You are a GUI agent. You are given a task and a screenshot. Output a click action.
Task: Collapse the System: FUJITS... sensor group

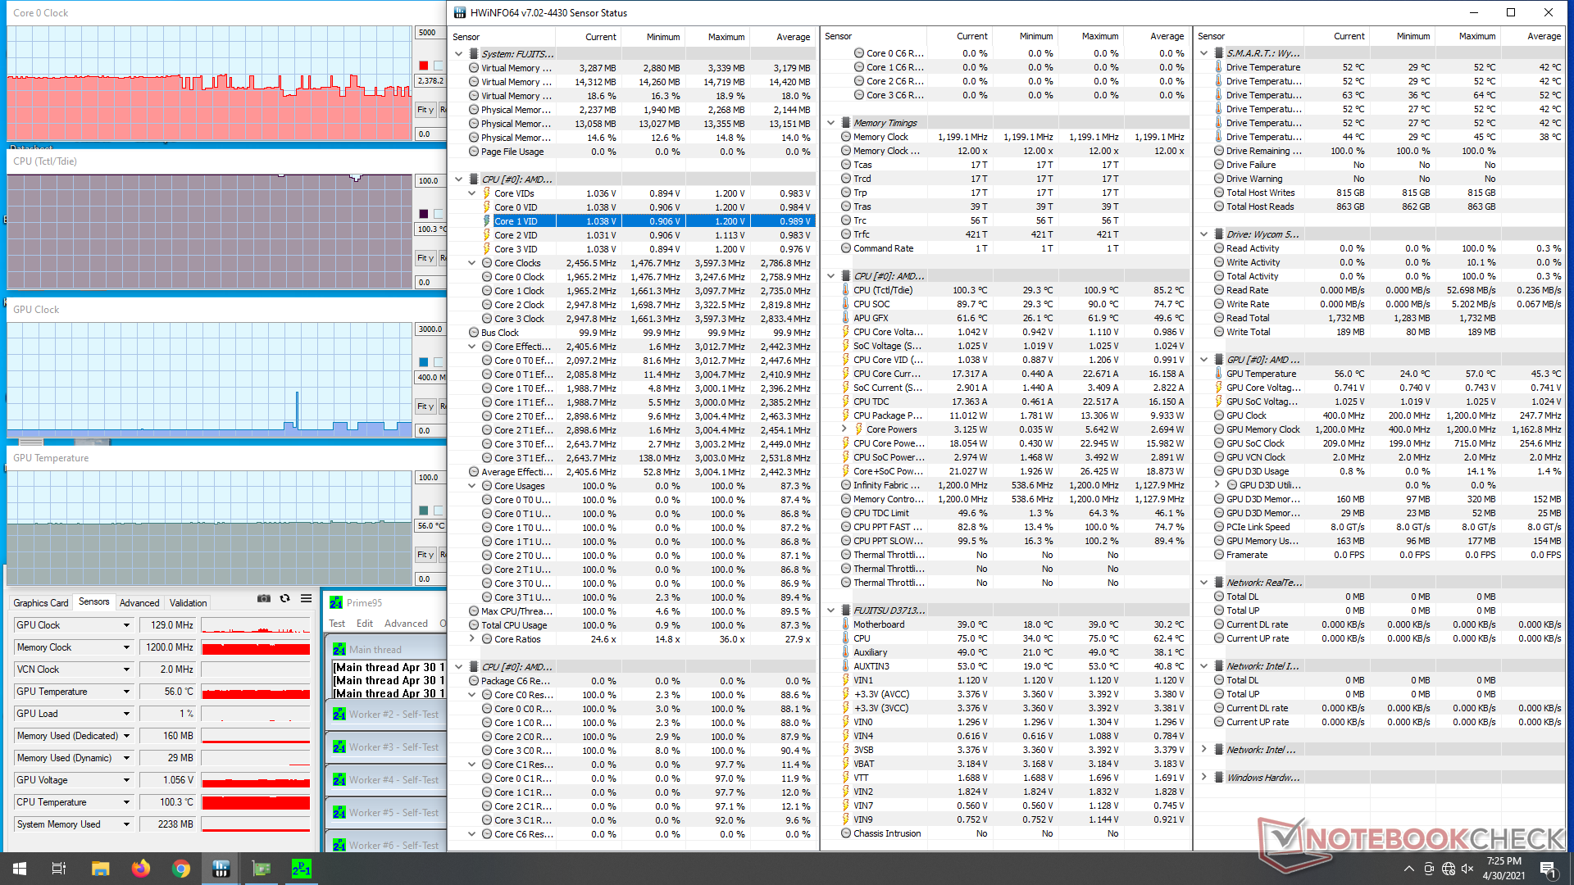pos(459,54)
